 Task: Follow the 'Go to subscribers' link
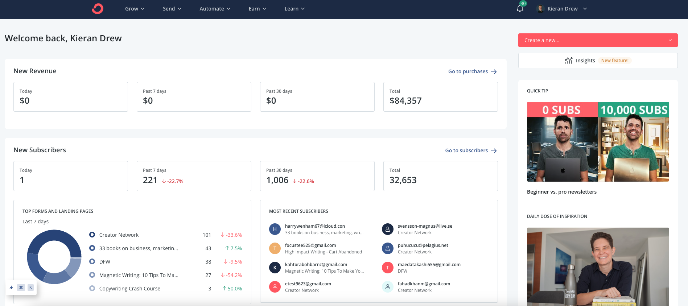[471, 150]
